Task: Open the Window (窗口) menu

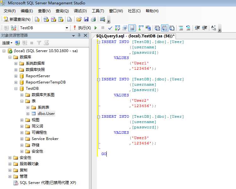Action: 116,11
